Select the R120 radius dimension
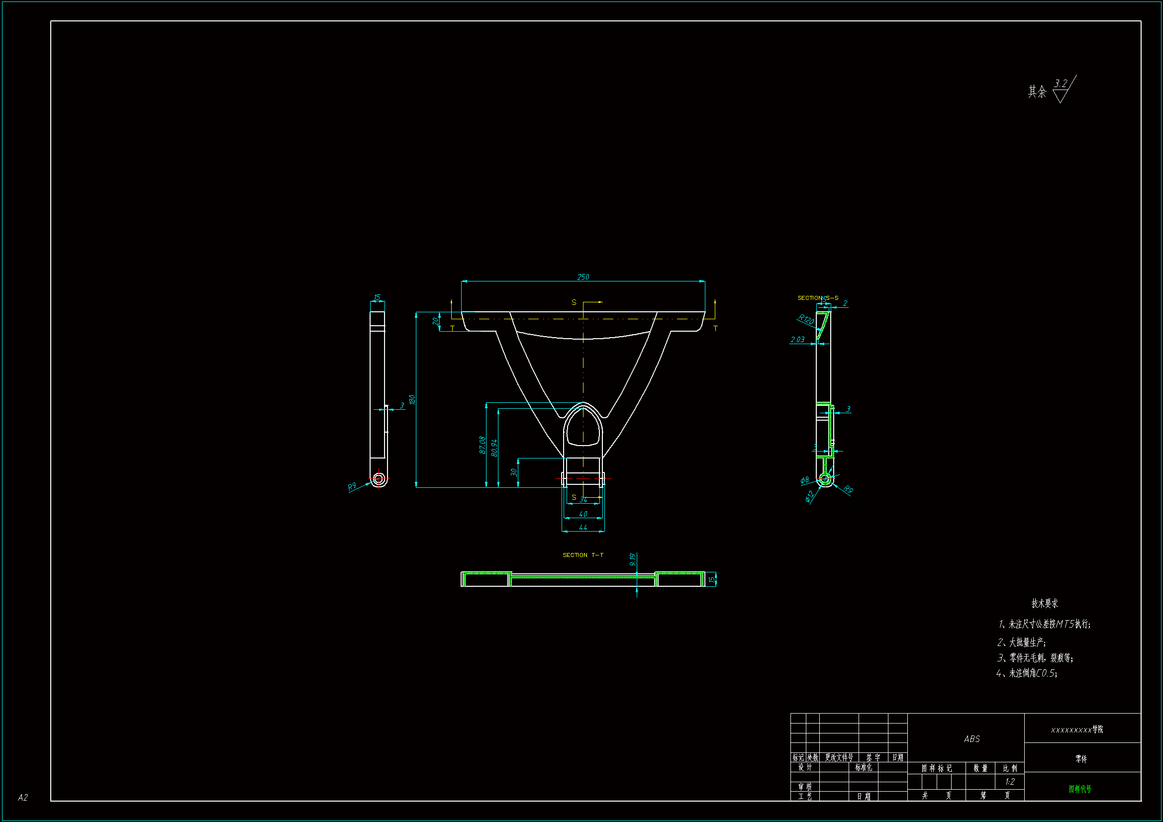 (805, 320)
